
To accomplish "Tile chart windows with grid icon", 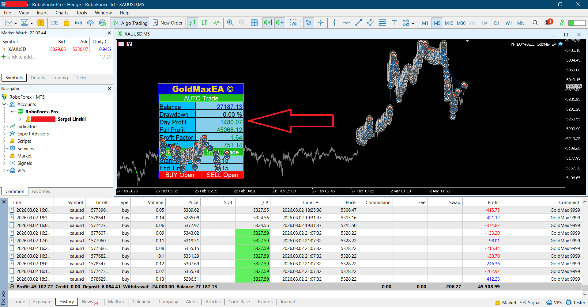I will (x=254, y=23).
